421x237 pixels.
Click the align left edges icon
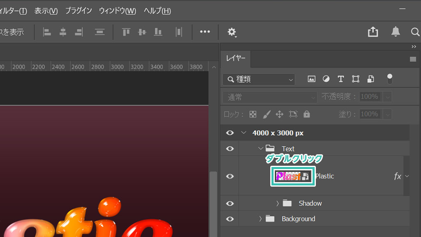47,32
